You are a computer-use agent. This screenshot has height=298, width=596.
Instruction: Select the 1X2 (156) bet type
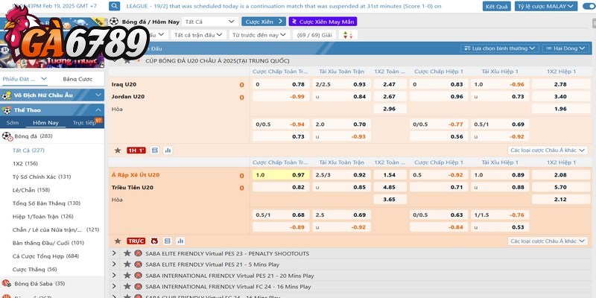25,163
